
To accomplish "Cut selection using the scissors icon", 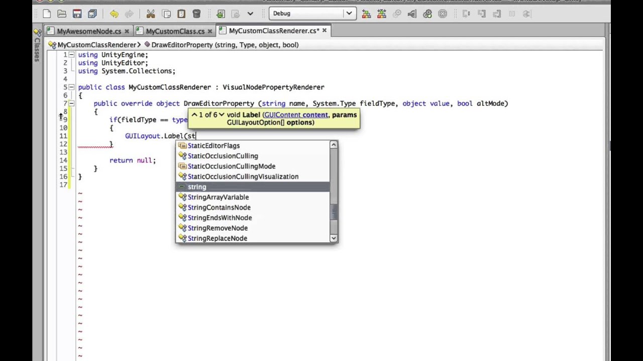I will click(151, 14).
